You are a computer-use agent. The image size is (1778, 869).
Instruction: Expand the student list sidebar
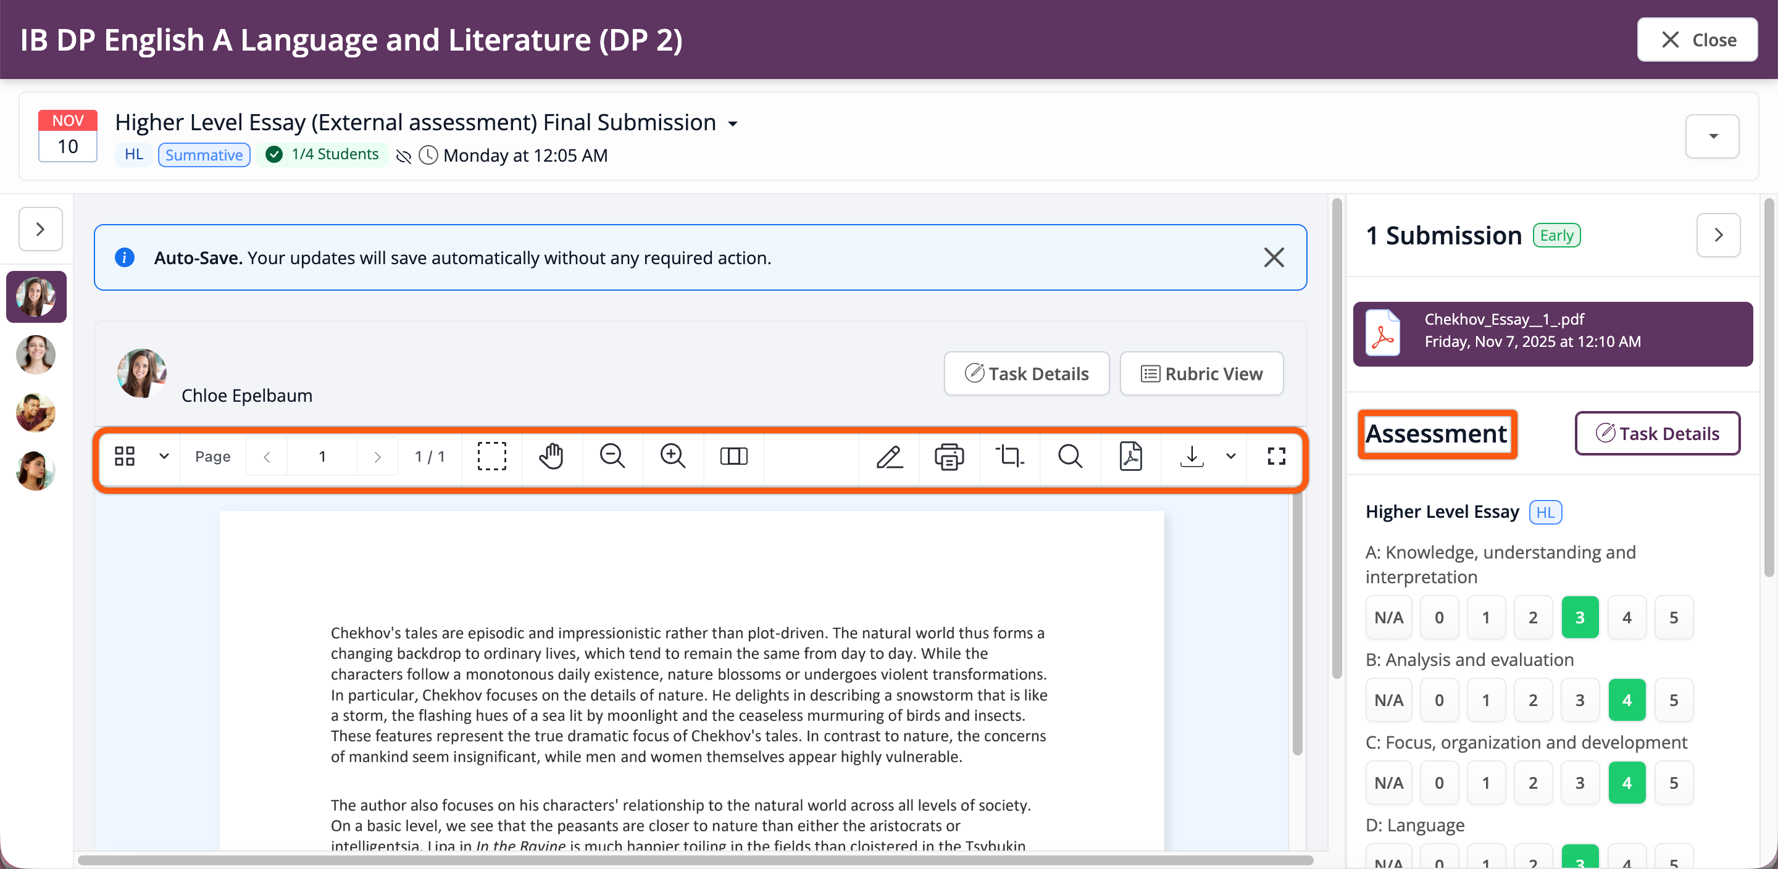tap(40, 229)
